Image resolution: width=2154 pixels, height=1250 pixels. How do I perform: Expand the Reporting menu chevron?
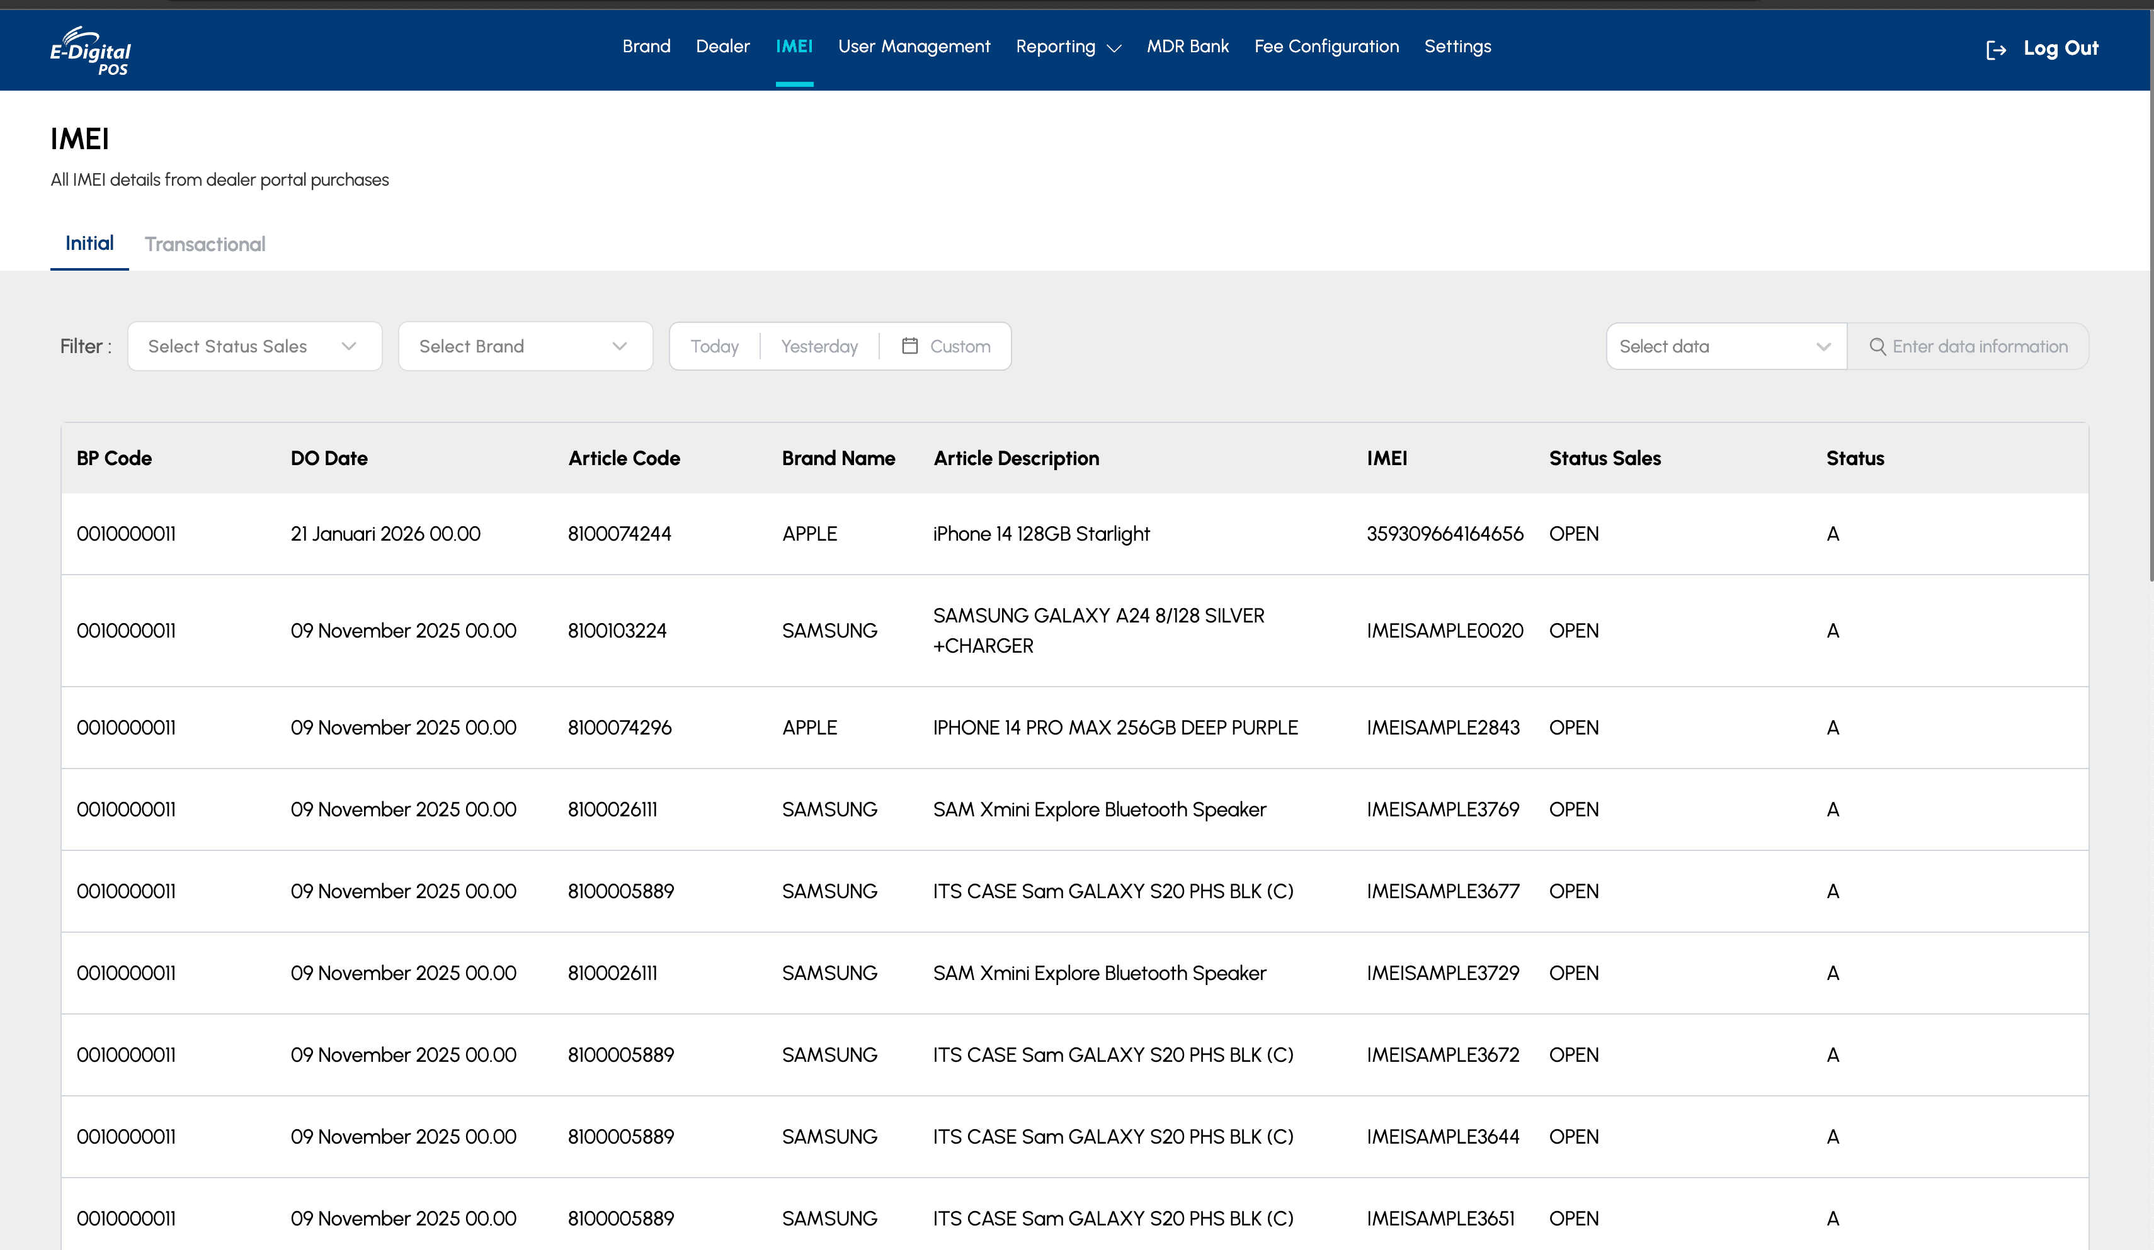tap(1114, 48)
